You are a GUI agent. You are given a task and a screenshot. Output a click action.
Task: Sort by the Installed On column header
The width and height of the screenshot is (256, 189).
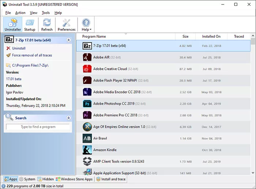pos(211,37)
